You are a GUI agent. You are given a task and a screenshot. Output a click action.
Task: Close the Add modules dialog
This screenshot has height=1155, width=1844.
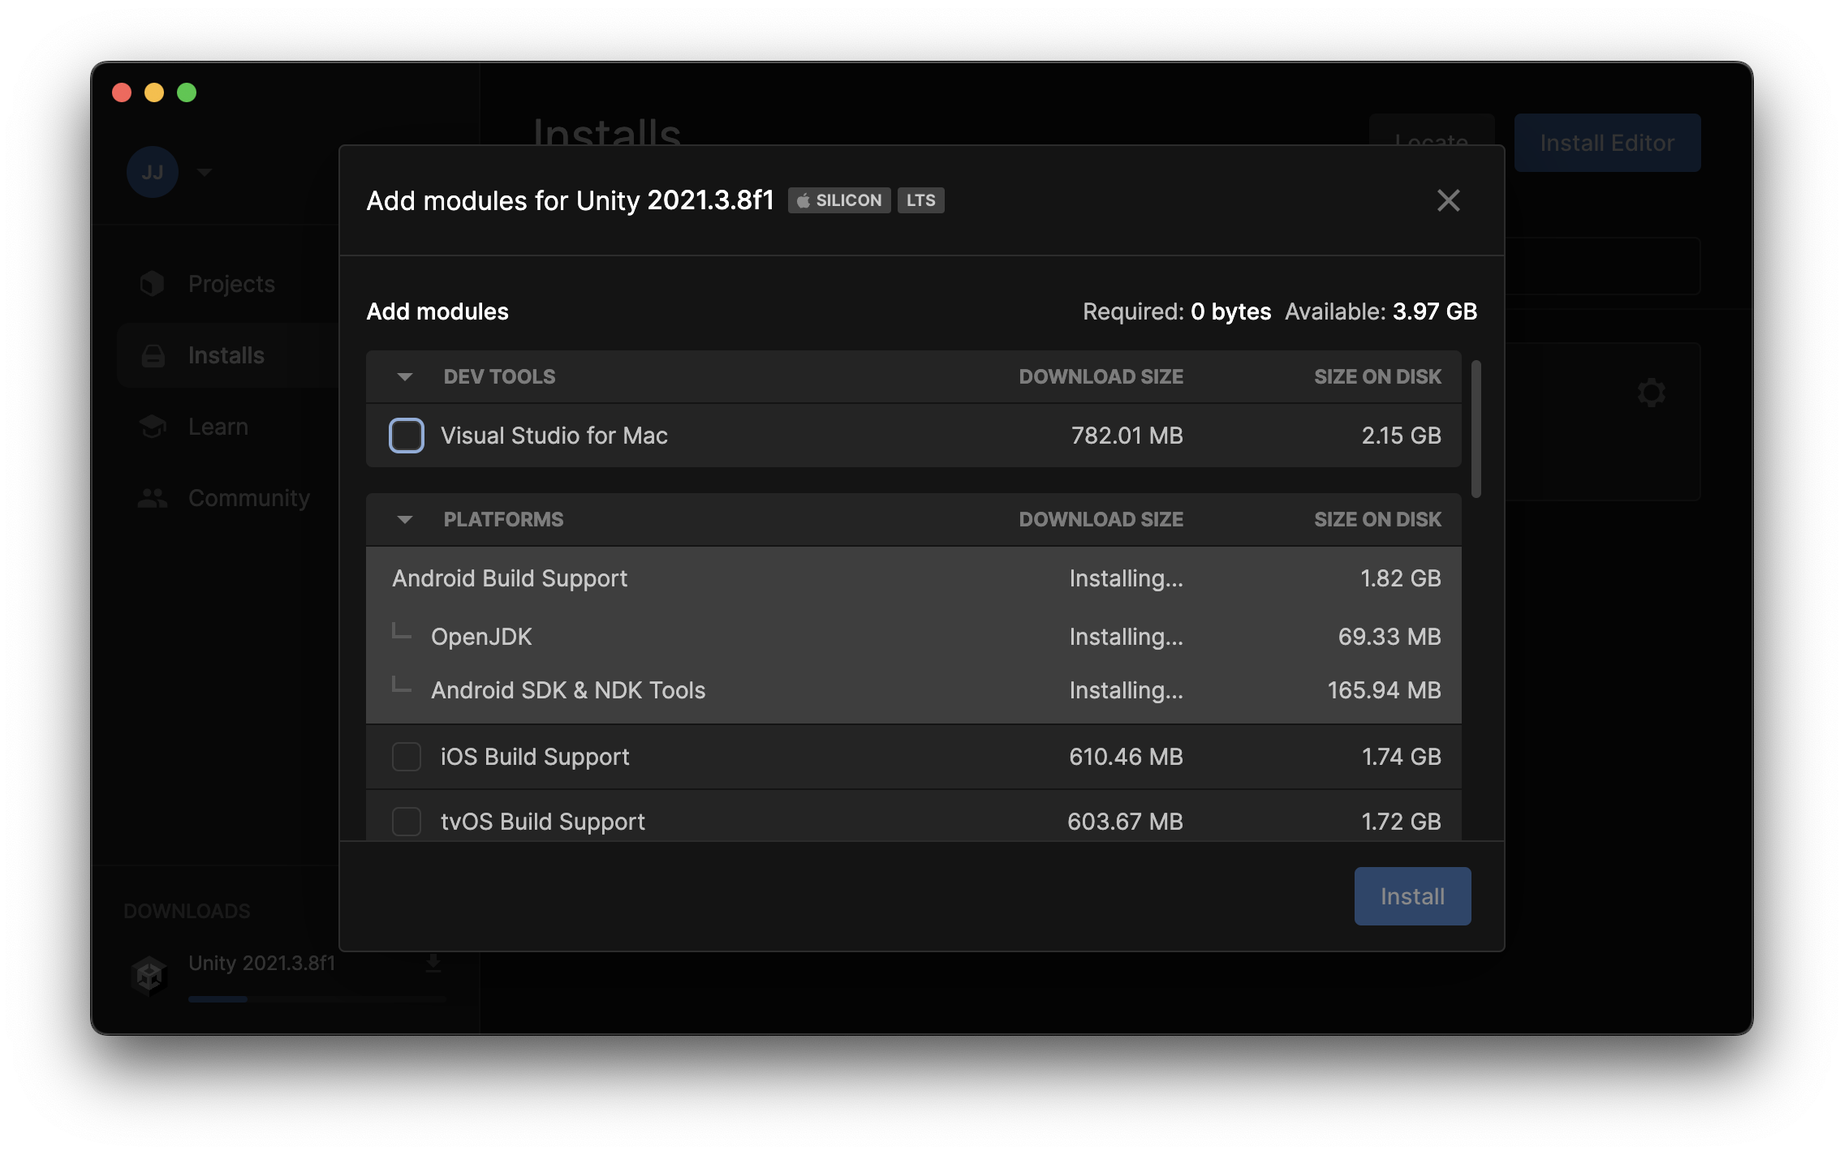(x=1448, y=200)
